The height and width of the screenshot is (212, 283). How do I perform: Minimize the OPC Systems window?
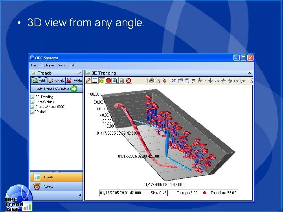237,58
